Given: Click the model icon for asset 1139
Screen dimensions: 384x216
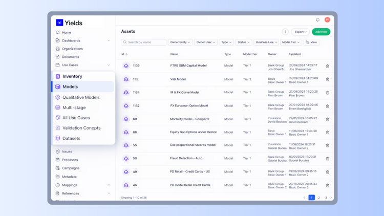Looking at the screenshot, I should point(126,66).
